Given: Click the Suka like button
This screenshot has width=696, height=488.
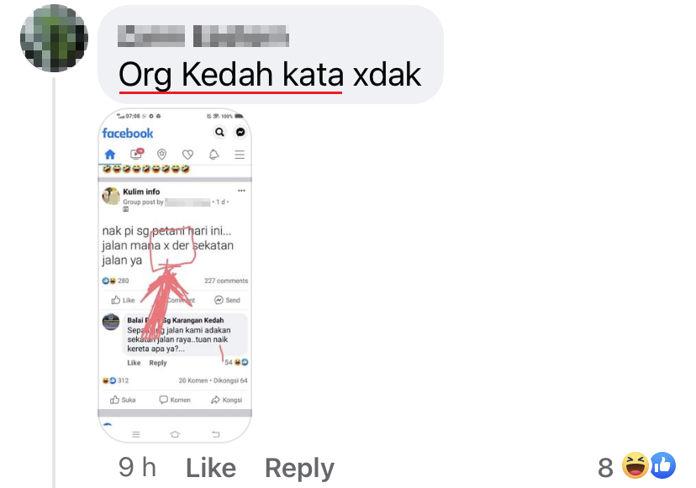Looking at the screenshot, I should pos(123,400).
